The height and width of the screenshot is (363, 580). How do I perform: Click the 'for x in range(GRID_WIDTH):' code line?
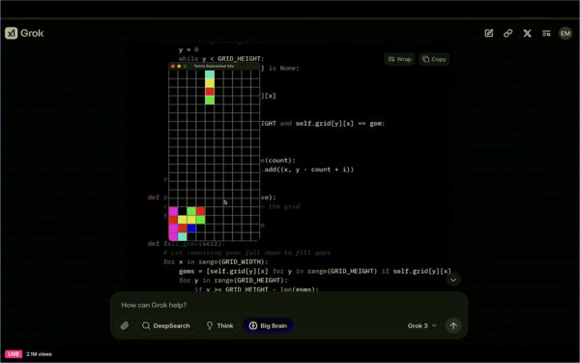tap(216, 262)
